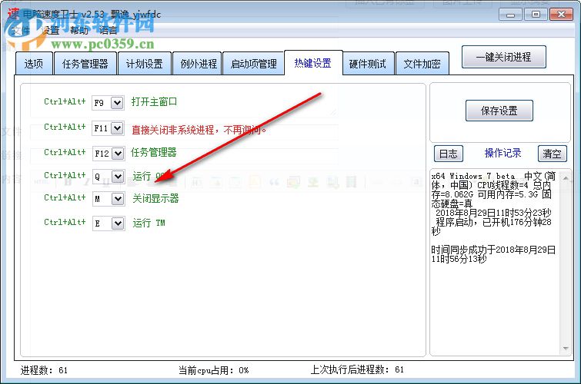Expand the F9 hotkey dropdown for 打开主窗口
This screenshot has height=384, width=581.
point(117,103)
